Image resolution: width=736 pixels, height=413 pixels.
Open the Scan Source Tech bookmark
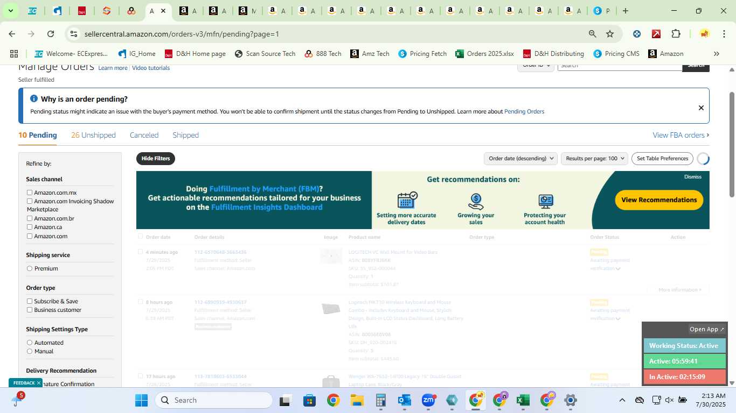point(265,54)
